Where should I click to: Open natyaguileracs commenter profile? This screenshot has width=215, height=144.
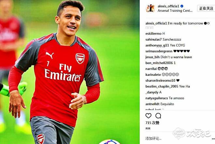(x=157, y=98)
